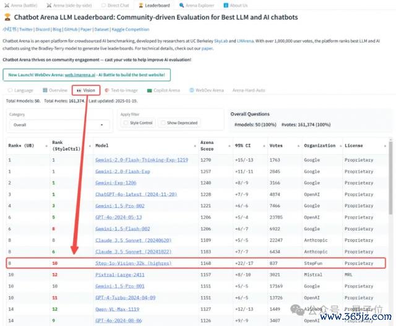Select the StepFun organization cell
This screenshot has height=326, width=396.
pos(313,263)
